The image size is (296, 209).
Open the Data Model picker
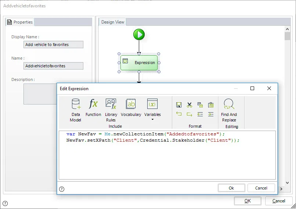[x=76, y=110]
